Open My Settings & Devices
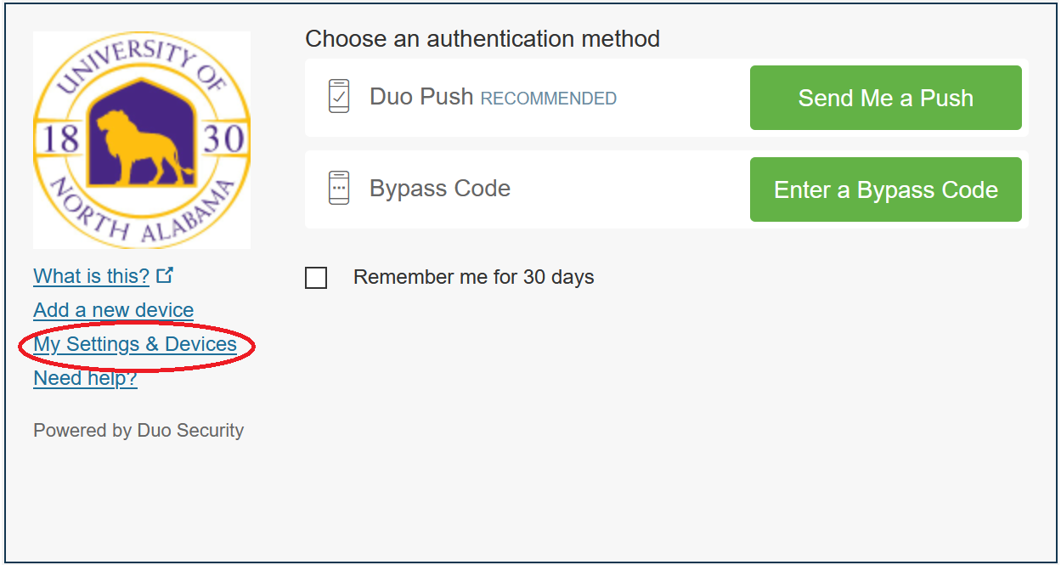1061x565 pixels. click(135, 344)
